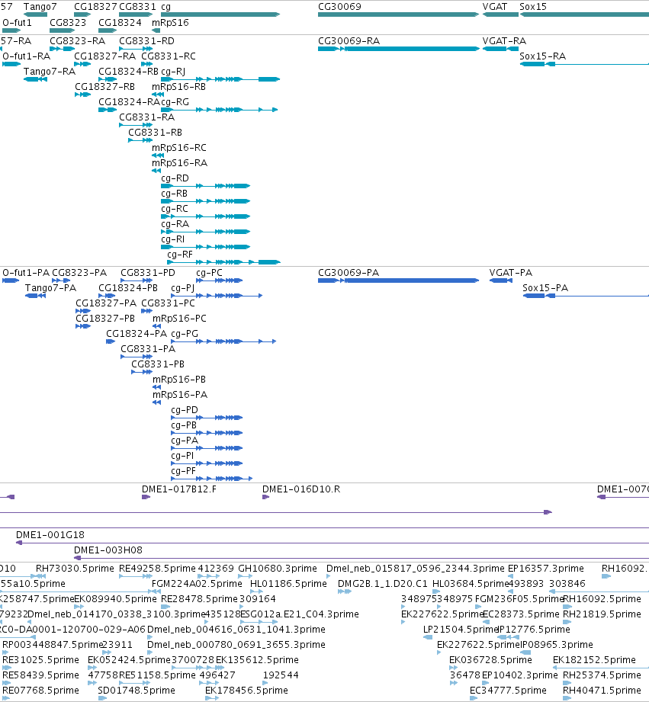Select the RE07768.5prime EST label
Screen dimensions: 649x702
(40, 690)
